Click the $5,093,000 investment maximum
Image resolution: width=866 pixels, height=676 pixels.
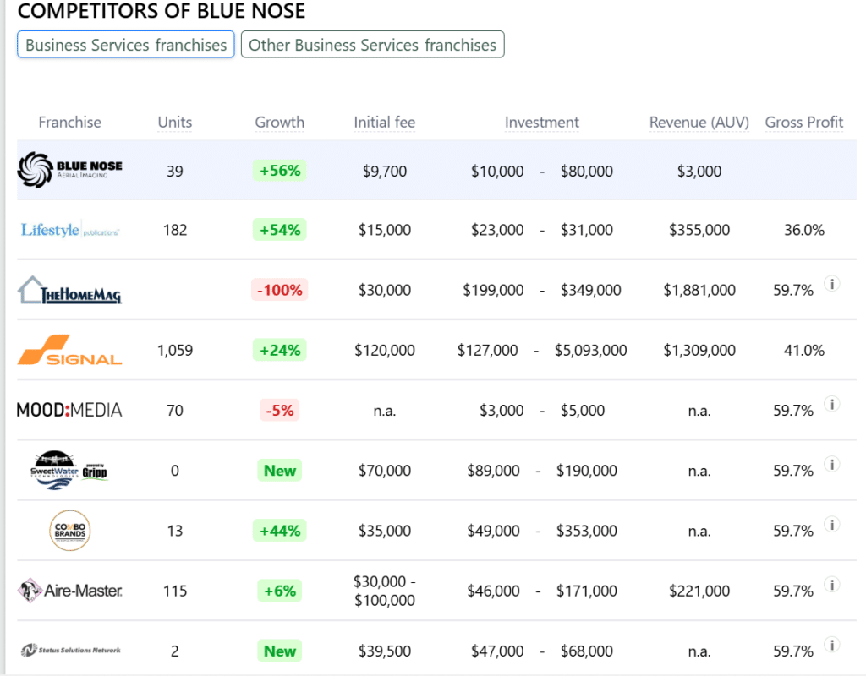[590, 351]
